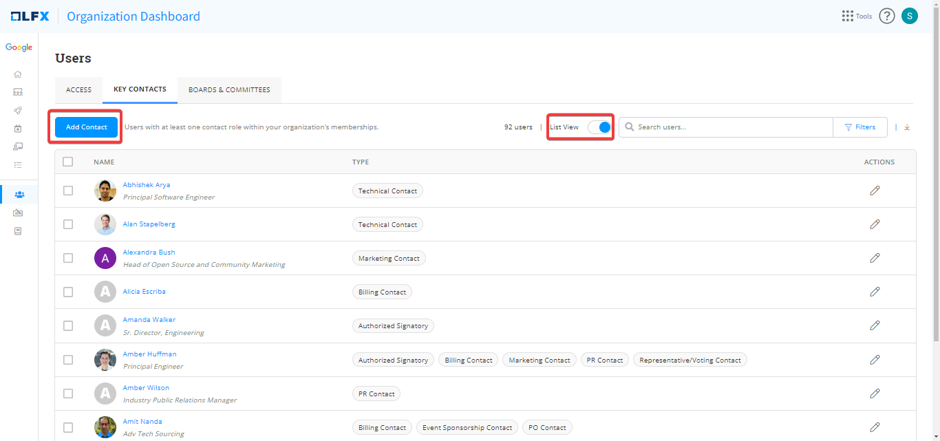Click edit pencil for Abhishek Arya
Viewport: 940px width, 441px height.
[x=875, y=191]
